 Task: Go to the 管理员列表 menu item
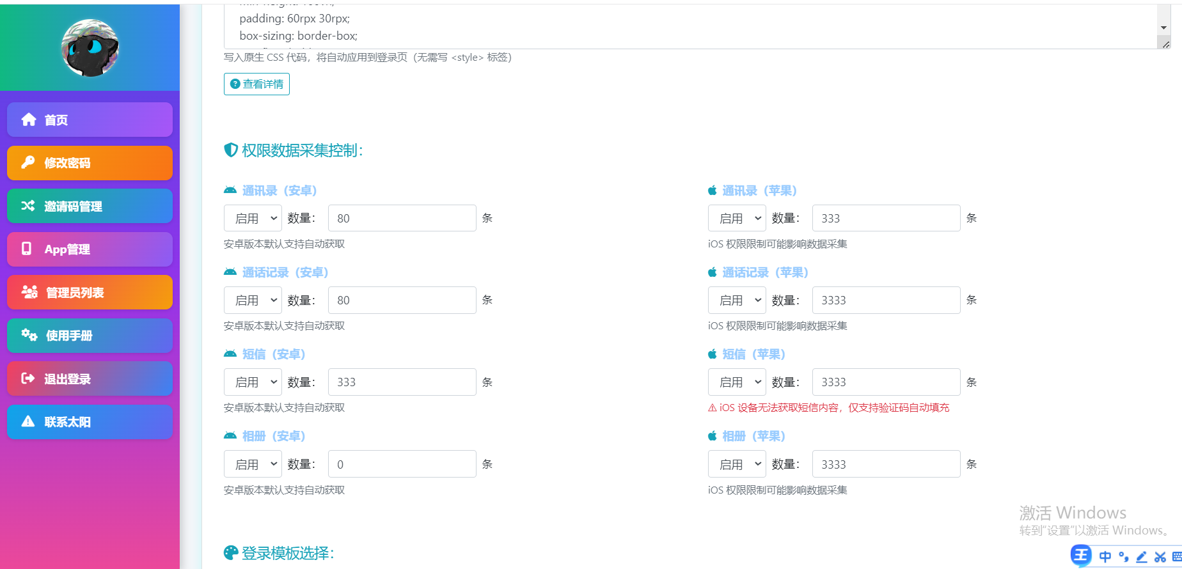coord(90,292)
